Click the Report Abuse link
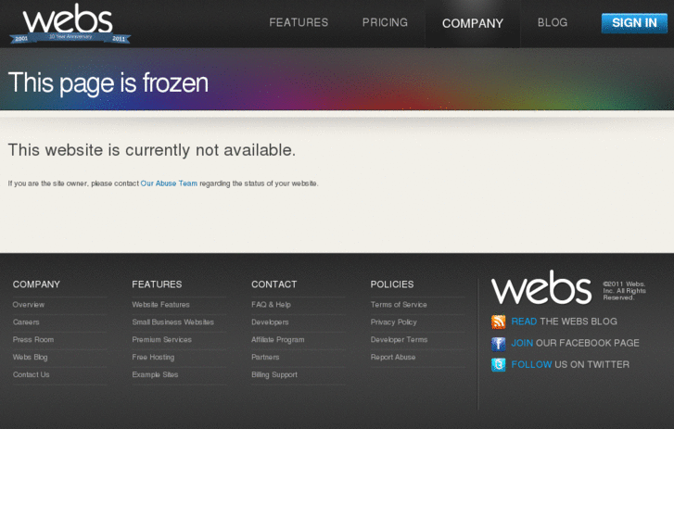 (393, 357)
